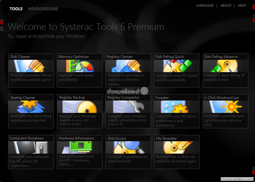Click 'Schedule your computer log off' description
The image size is (255, 182).
[x=29, y=161]
